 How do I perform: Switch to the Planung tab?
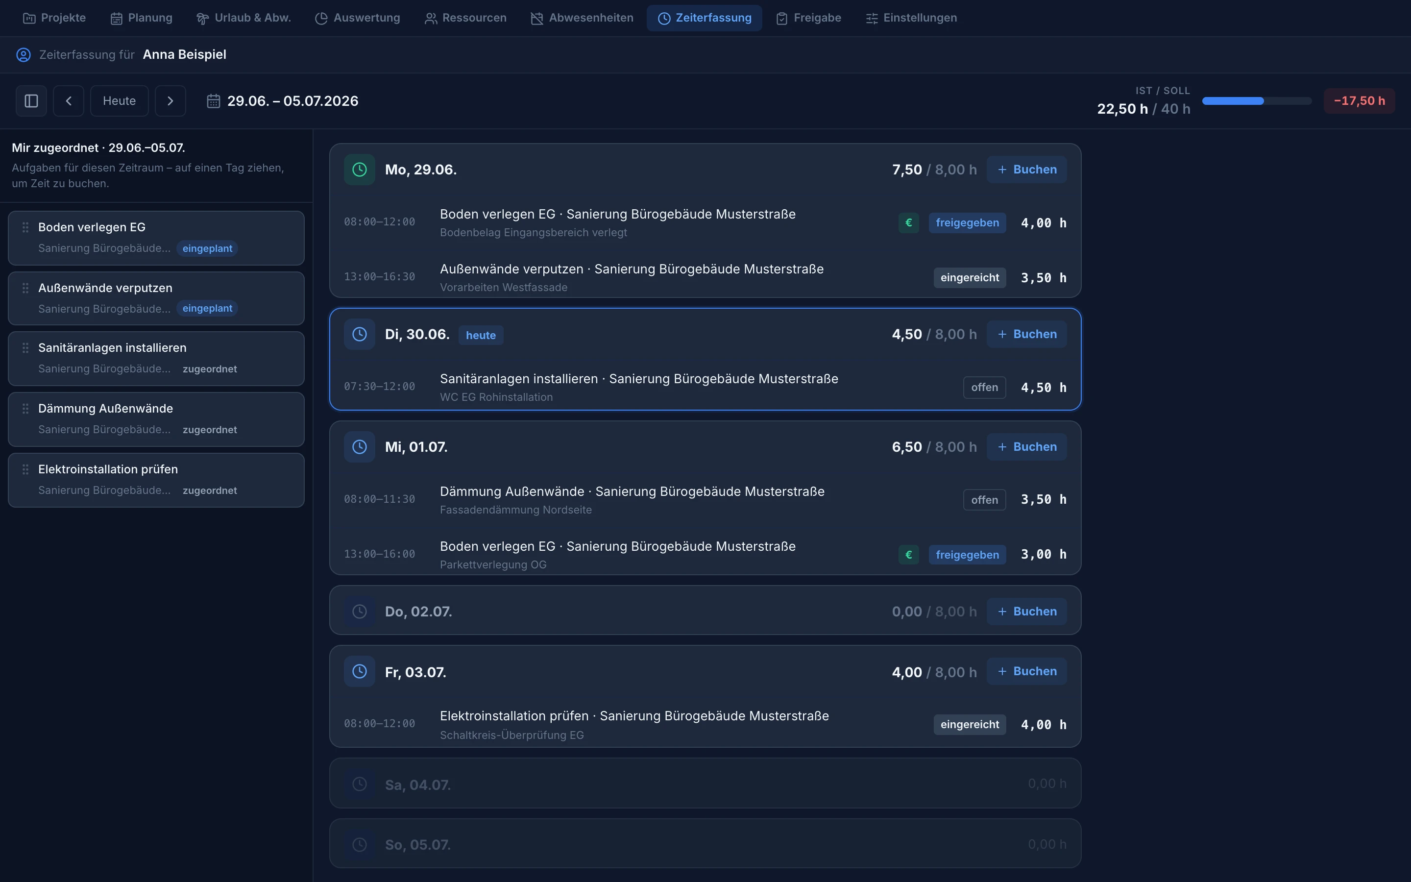(142, 18)
